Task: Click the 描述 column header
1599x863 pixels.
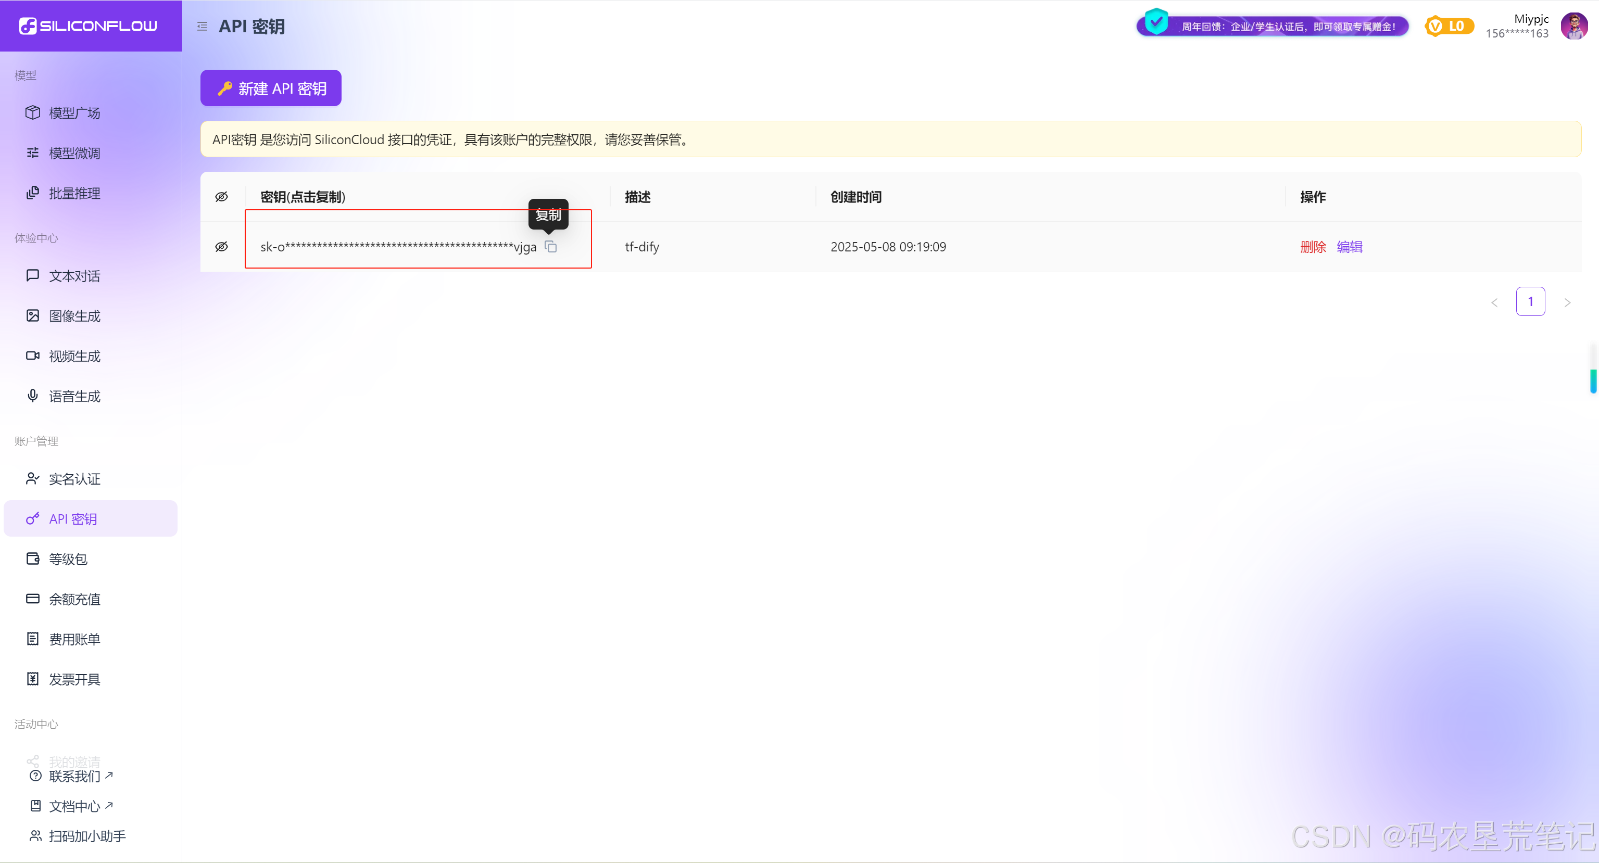Action: (x=637, y=197)
